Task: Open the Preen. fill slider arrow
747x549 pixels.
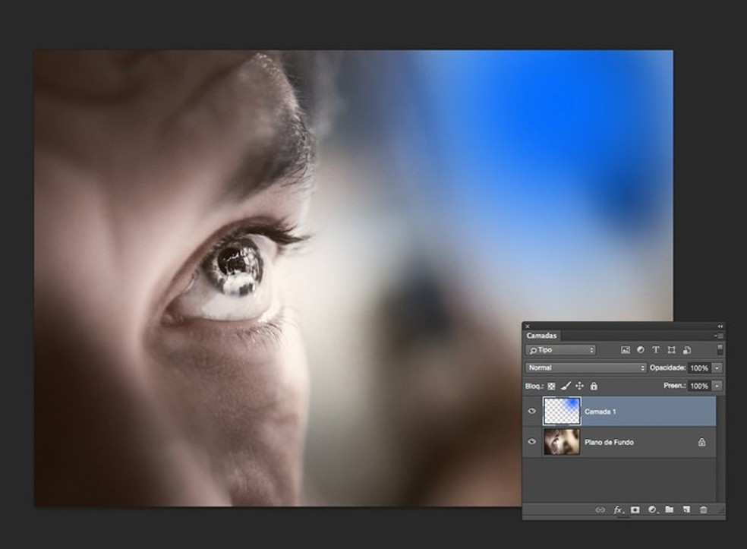Action: 717,386
